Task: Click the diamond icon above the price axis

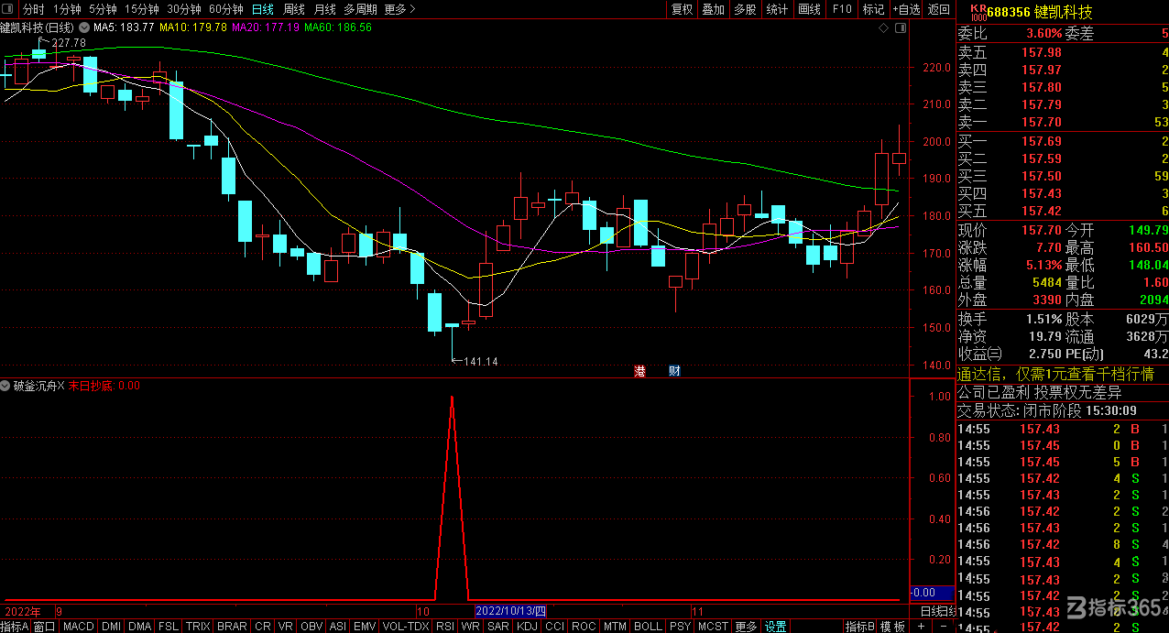Action: pos(883,27)
